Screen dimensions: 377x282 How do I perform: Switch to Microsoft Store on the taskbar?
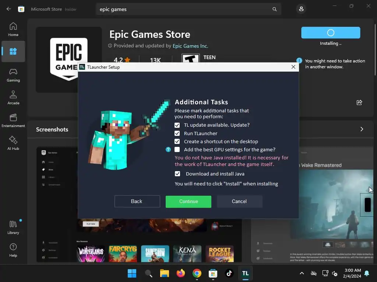(x=213, y=273)
